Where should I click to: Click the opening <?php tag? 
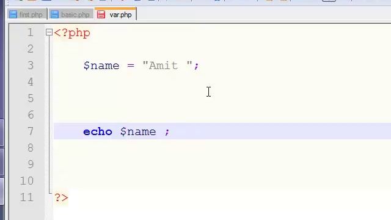(72, 33)
